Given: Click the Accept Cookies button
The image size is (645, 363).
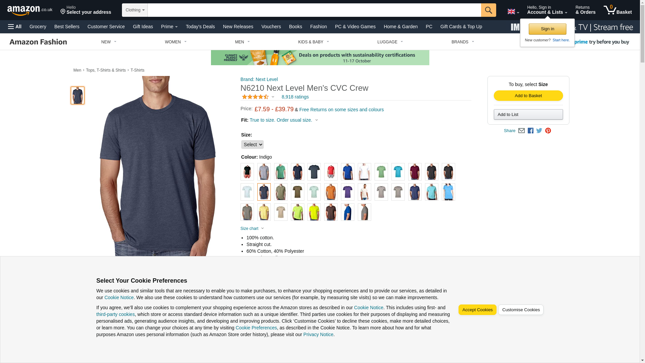Looking at the screenshot, I should [477, 310].
